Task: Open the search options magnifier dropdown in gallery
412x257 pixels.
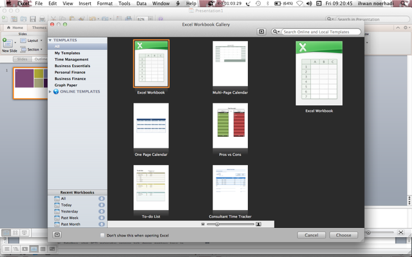Action: tap(276, 31)
